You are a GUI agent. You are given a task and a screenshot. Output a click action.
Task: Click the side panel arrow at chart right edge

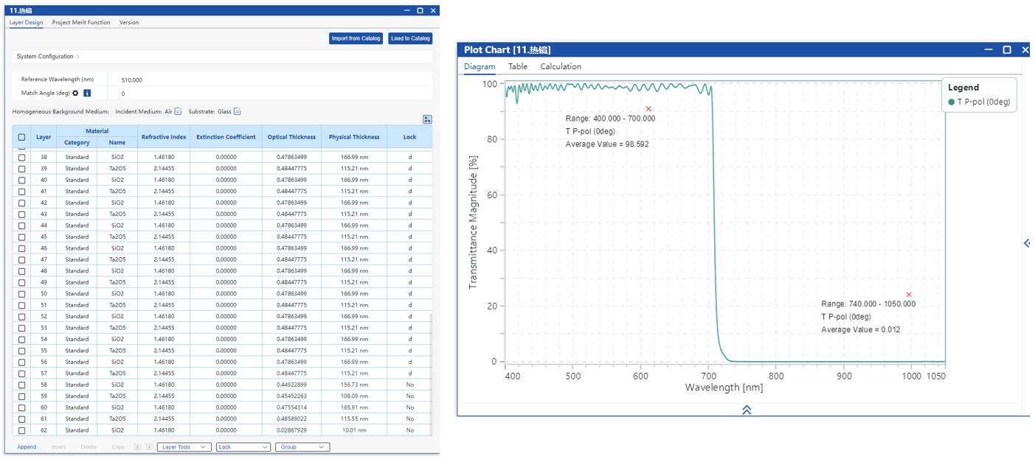(1026, 243)
